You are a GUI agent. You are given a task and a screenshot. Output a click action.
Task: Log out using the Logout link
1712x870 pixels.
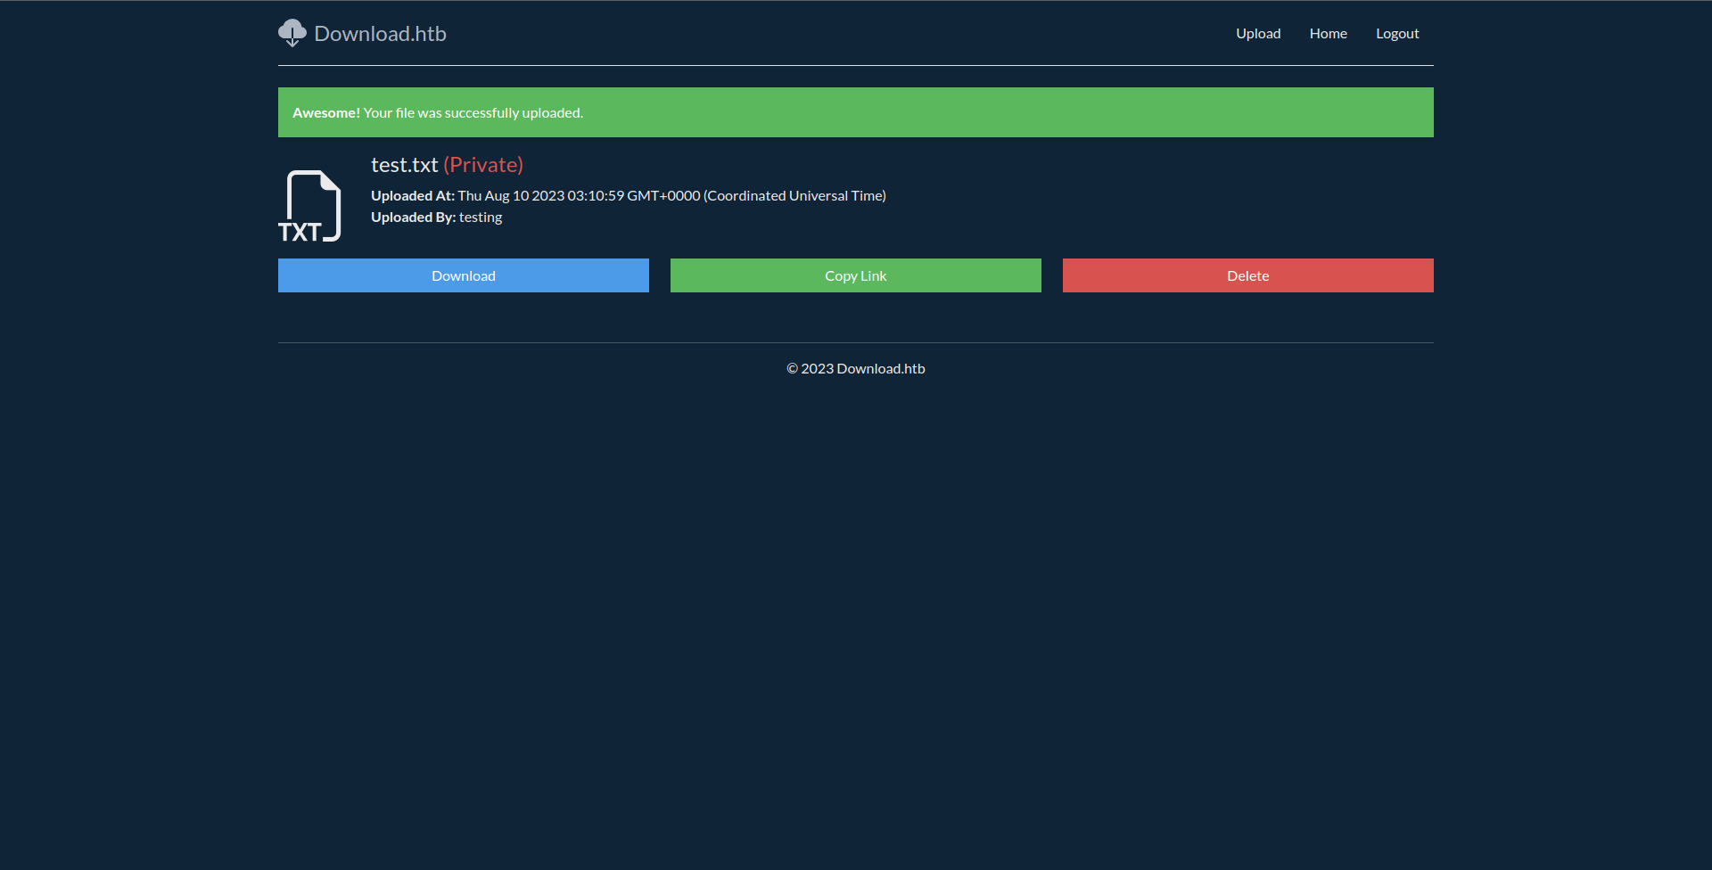[1396, 34]
